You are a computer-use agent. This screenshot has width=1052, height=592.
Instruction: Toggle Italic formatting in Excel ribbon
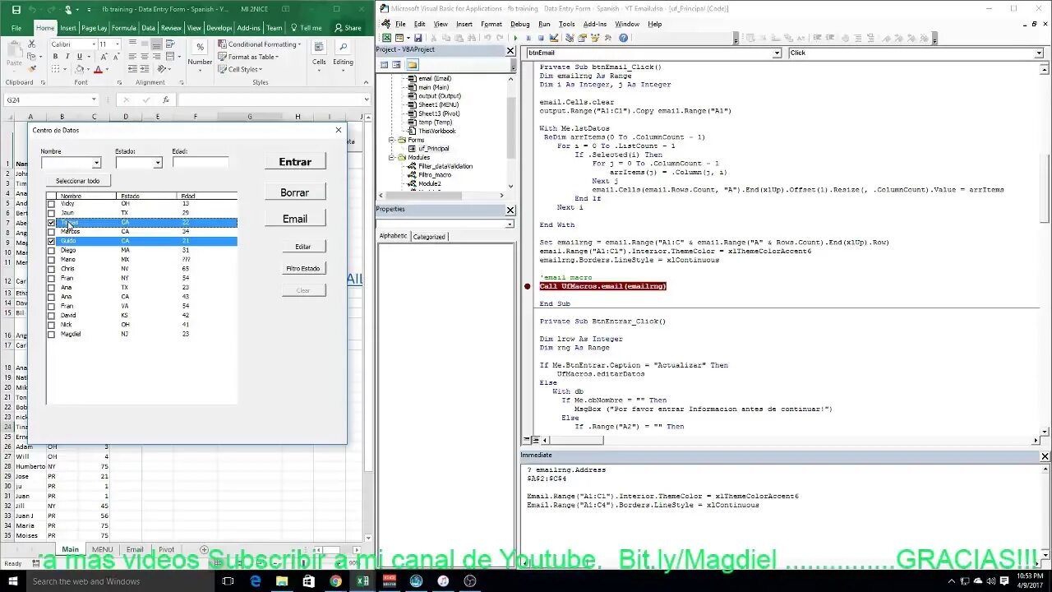point(67,56)
